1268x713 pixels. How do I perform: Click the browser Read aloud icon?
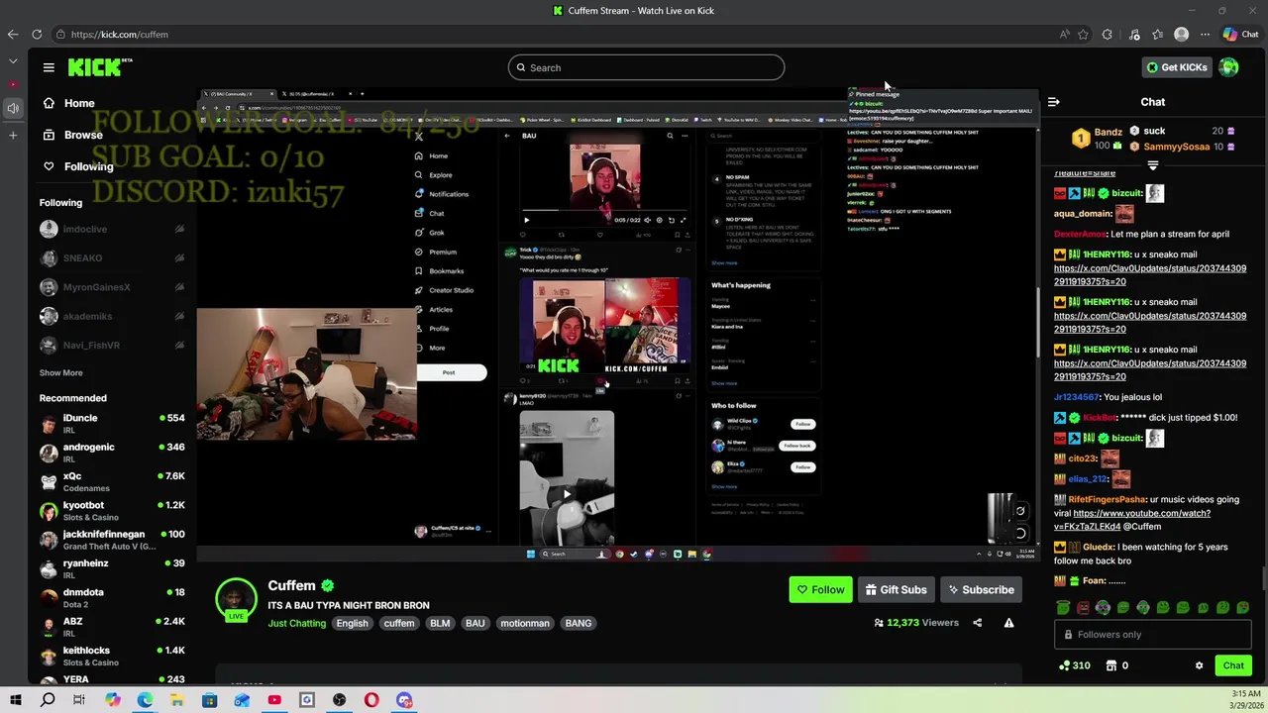pos(1064,34)
